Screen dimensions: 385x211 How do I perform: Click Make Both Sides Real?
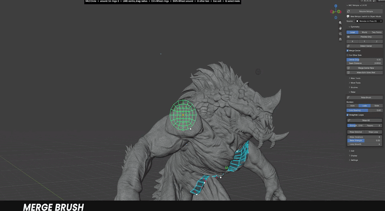tap(364, 73)
